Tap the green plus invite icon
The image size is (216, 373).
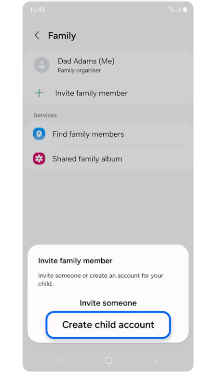click(x=39, y=93)
